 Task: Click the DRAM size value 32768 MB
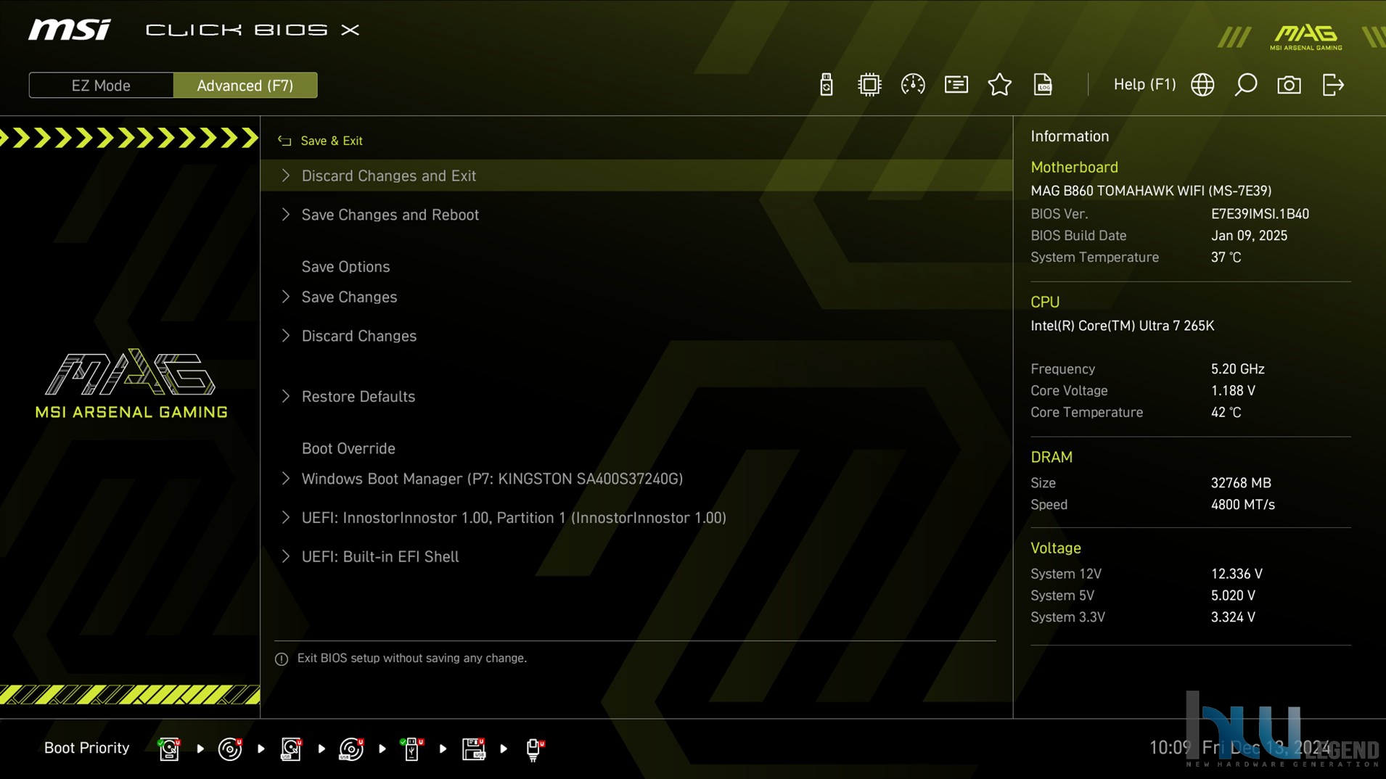1241,483
